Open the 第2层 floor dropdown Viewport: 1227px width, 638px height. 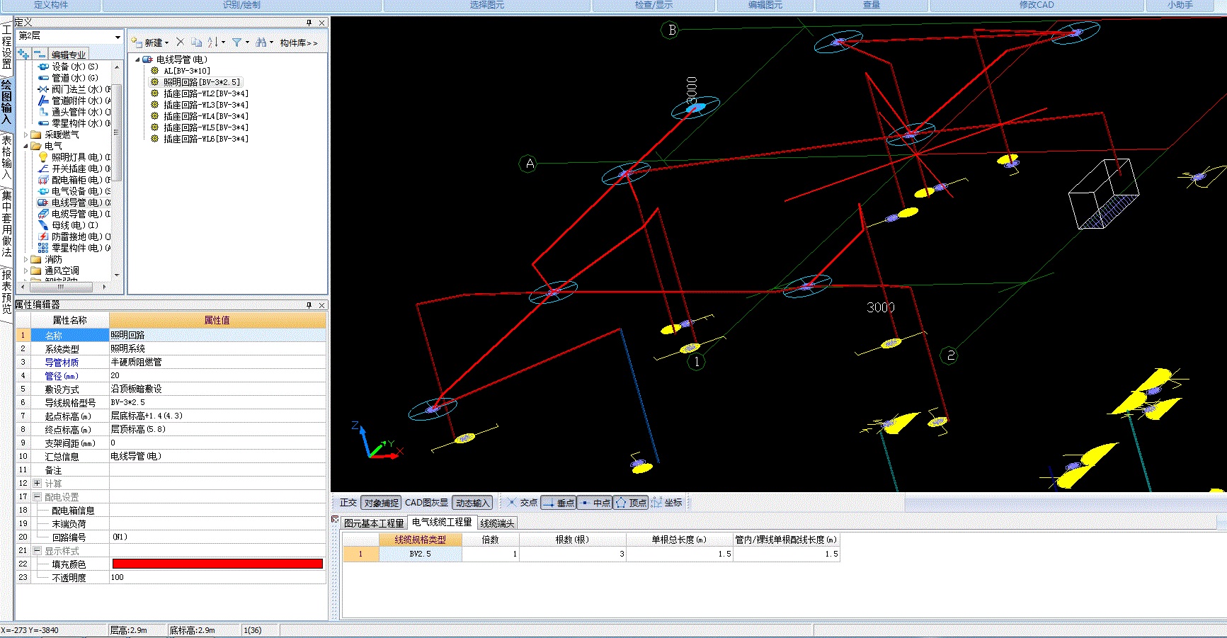point(118,36)
